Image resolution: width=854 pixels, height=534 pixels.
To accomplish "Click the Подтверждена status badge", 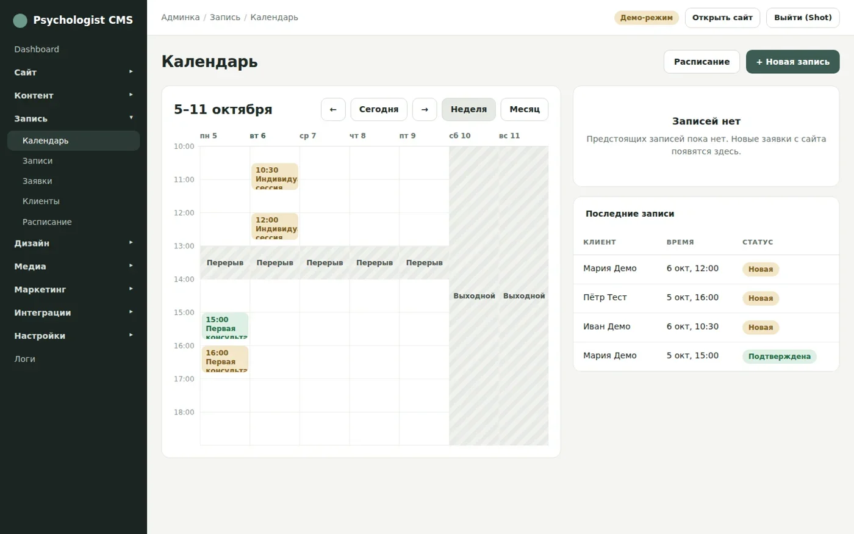I will tap(780, 356).
